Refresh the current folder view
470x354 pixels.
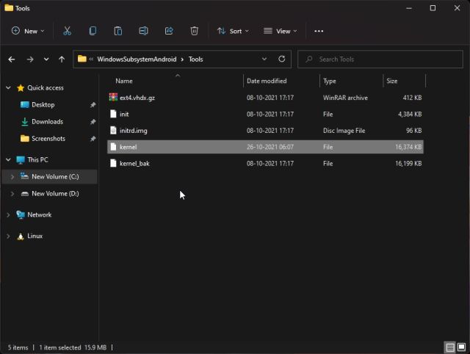(281, 59)
